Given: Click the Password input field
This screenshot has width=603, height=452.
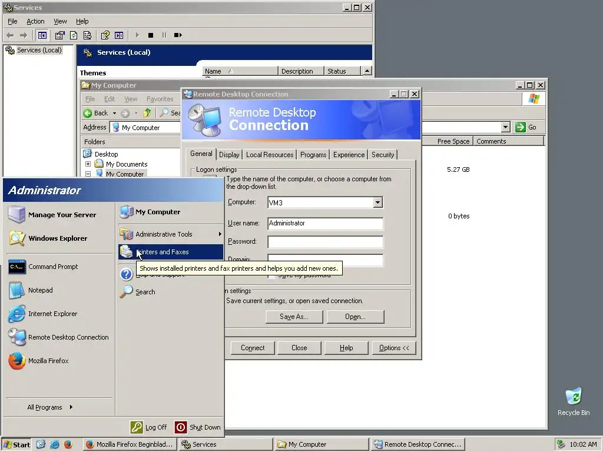Looking at the screenshot, I should (x=325, y=242).
